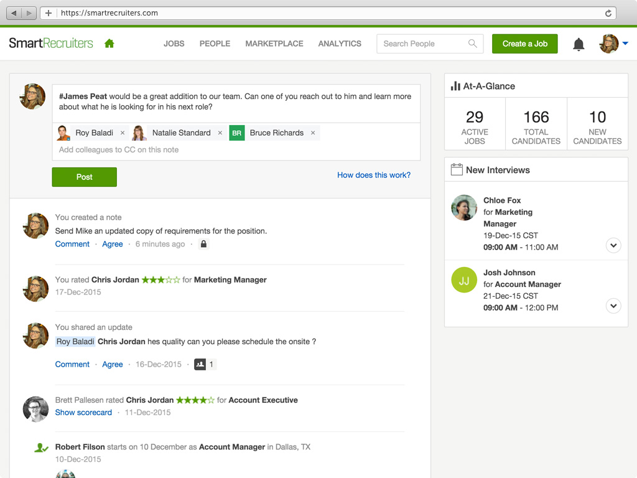Click the people count icon on shared update
Viewport: 637px width, 478px height.
(200, 364)
